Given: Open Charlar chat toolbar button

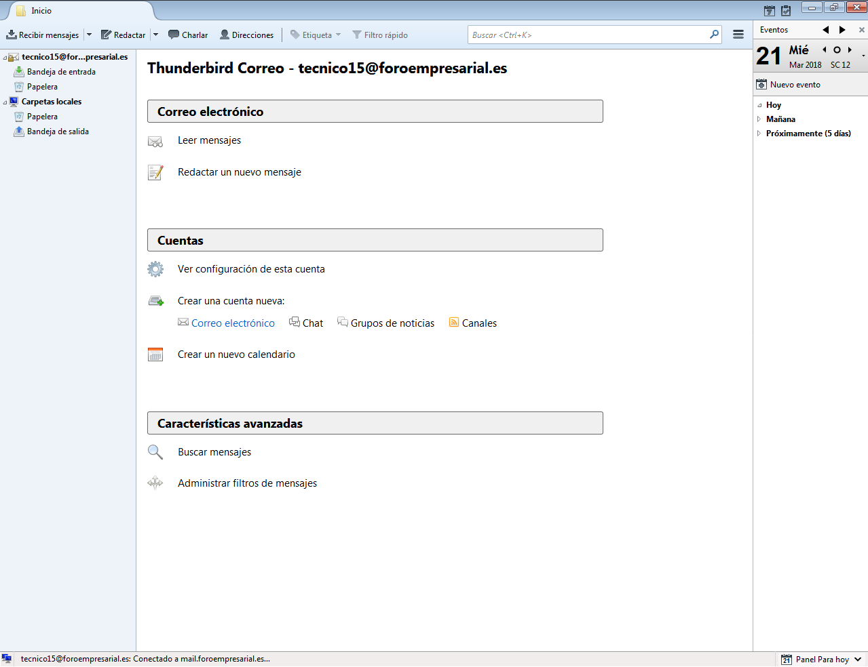Looking at the screenshot, I should pyautogui.click(x=188, y=35).
